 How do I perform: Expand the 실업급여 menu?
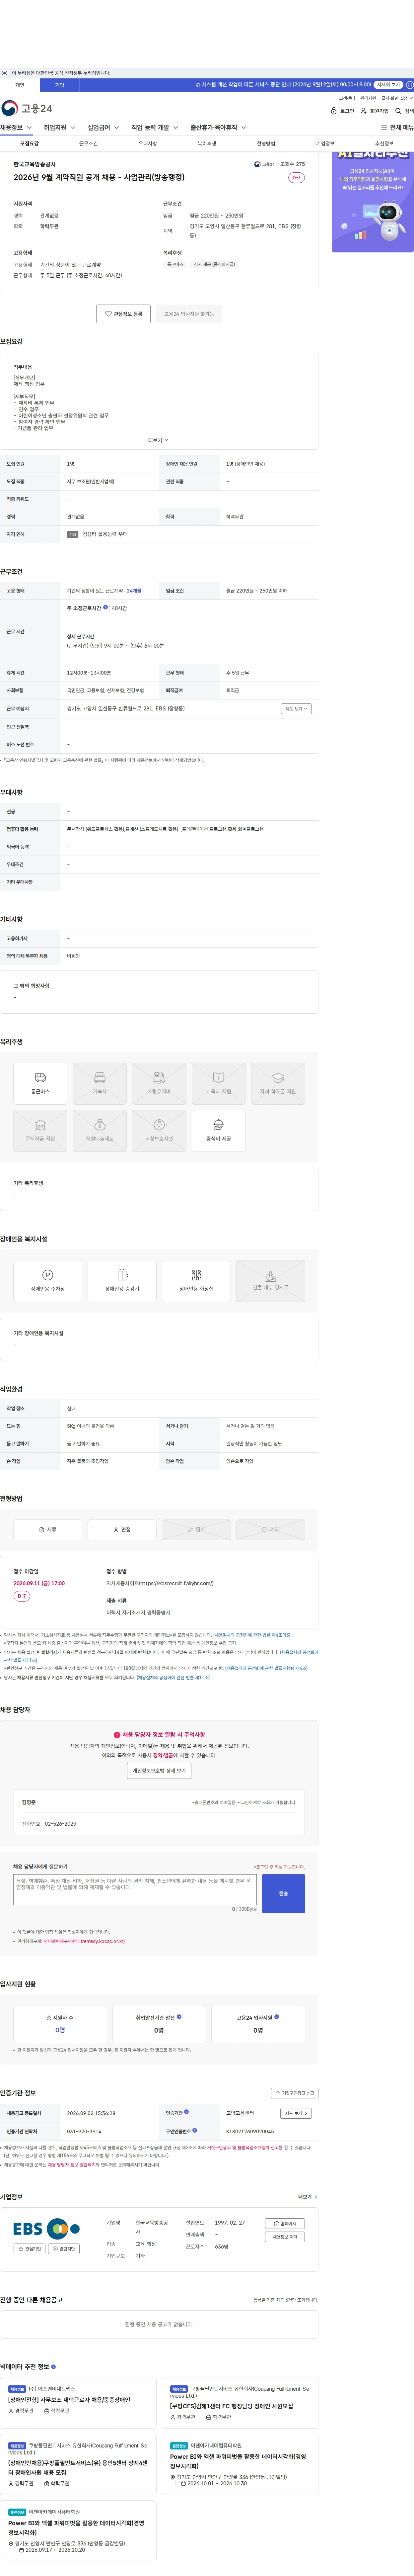tap(103, 128)
